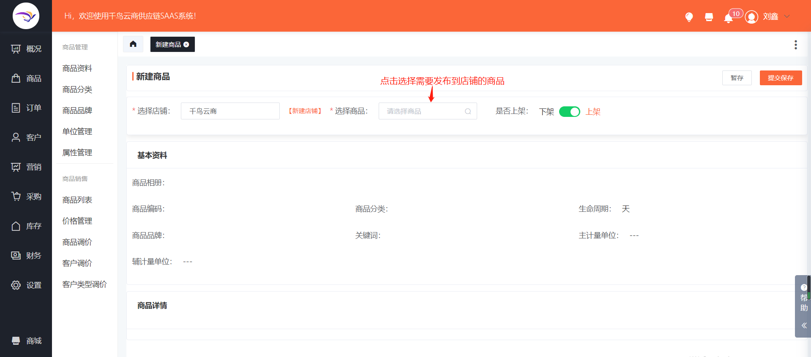Open 设置 settings in main sidebar
Viewport: 811px width, 357px height.
point(26,285)
